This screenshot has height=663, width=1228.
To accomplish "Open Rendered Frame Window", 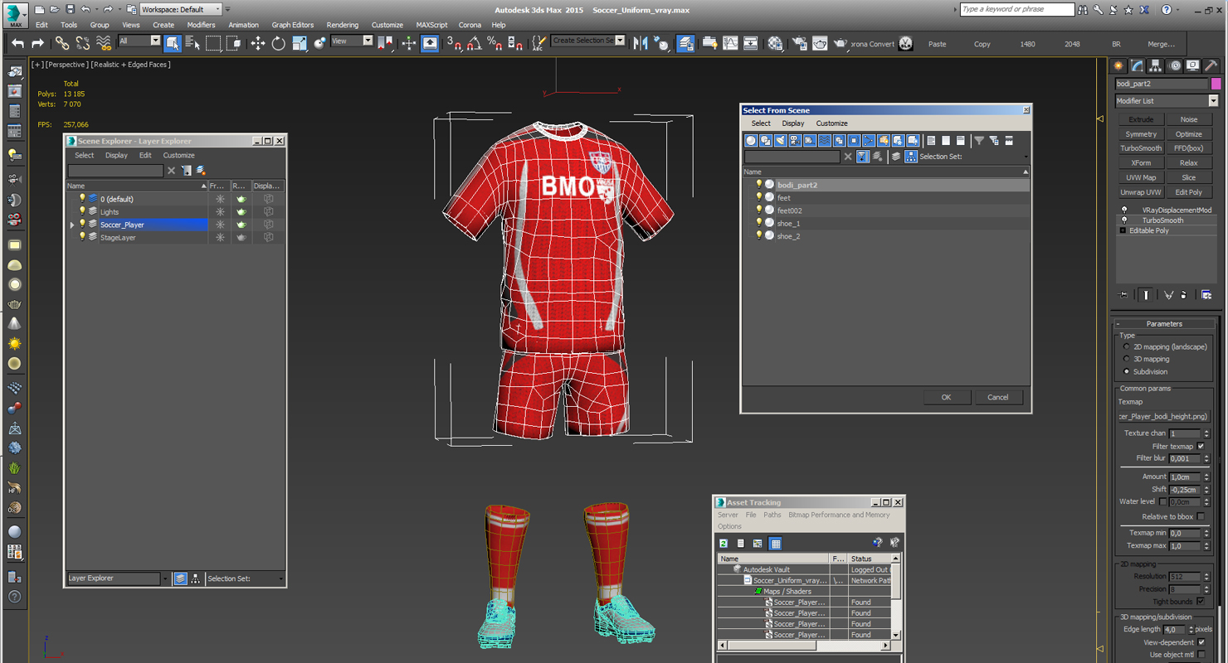I will [820, 43].
